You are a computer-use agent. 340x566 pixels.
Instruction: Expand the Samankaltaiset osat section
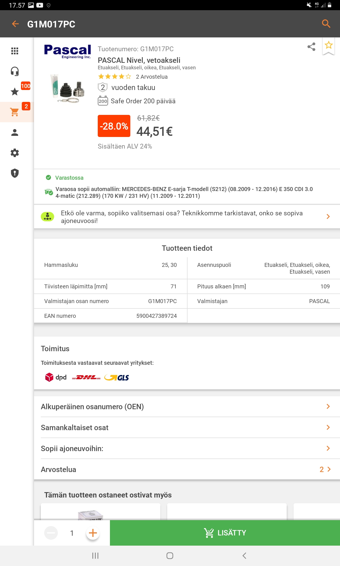tap(187, 428)
